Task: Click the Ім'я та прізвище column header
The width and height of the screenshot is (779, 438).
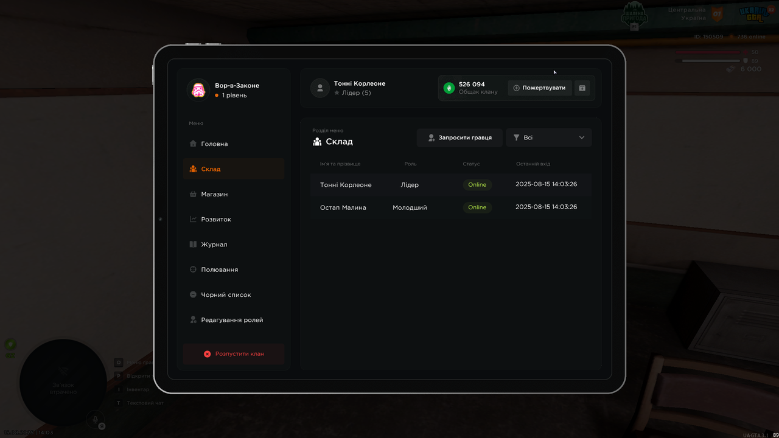Action: 340,164
